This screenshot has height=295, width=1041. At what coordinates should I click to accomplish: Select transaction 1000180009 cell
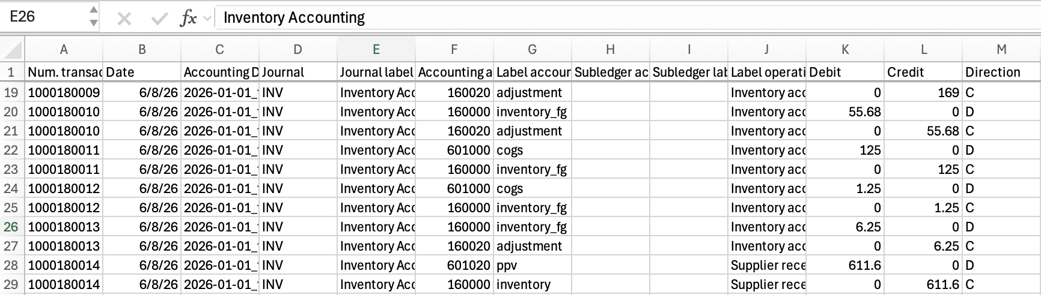(64, 92)
